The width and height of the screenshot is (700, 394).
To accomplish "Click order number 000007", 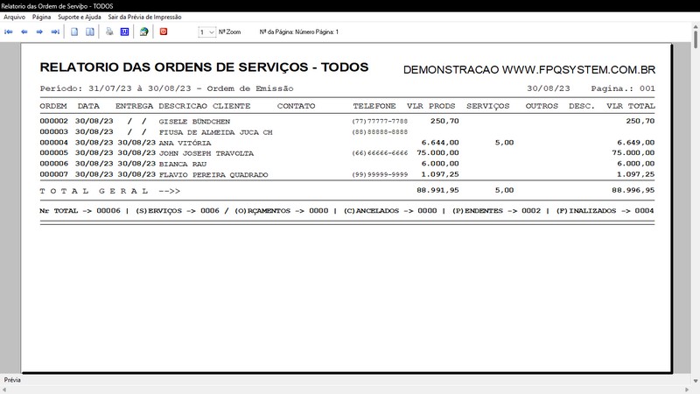I will pos(54,174).
